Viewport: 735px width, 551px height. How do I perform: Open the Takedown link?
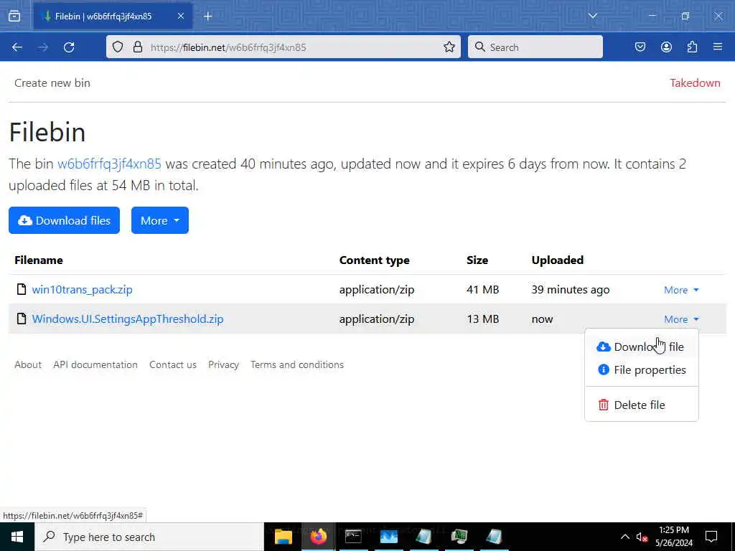pos(695,83)
